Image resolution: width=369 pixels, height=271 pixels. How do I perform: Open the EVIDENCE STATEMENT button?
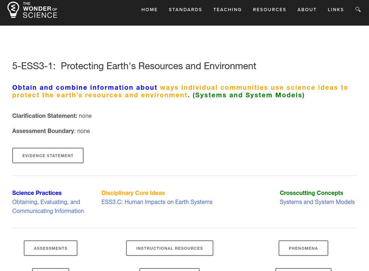[48, 155]
